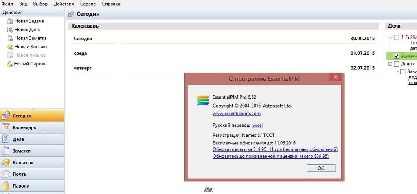
Task: Switch to the Сегодня module
Action: point(32,116)
